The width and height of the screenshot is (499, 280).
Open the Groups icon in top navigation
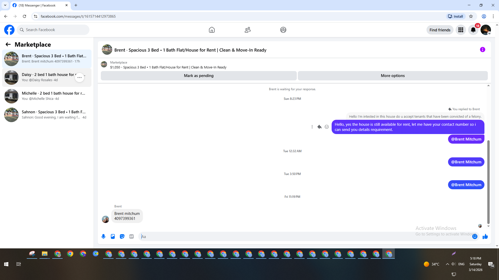[283, 30]
